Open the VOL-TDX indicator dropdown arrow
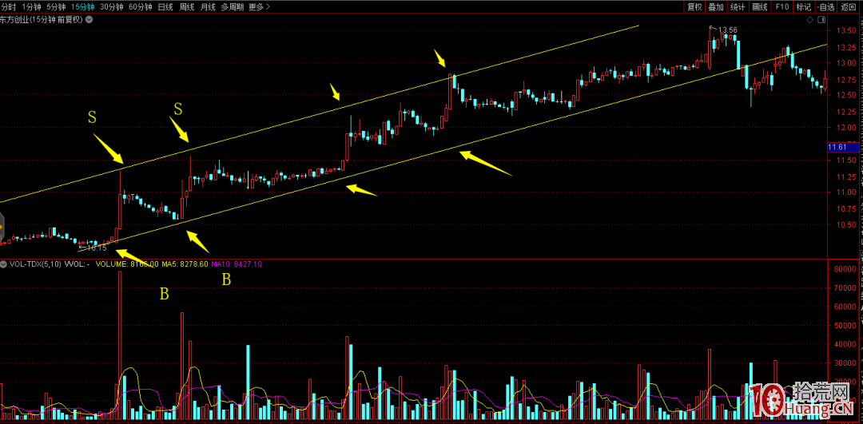This screenshot has width=863, height=424. pos(4,264)
